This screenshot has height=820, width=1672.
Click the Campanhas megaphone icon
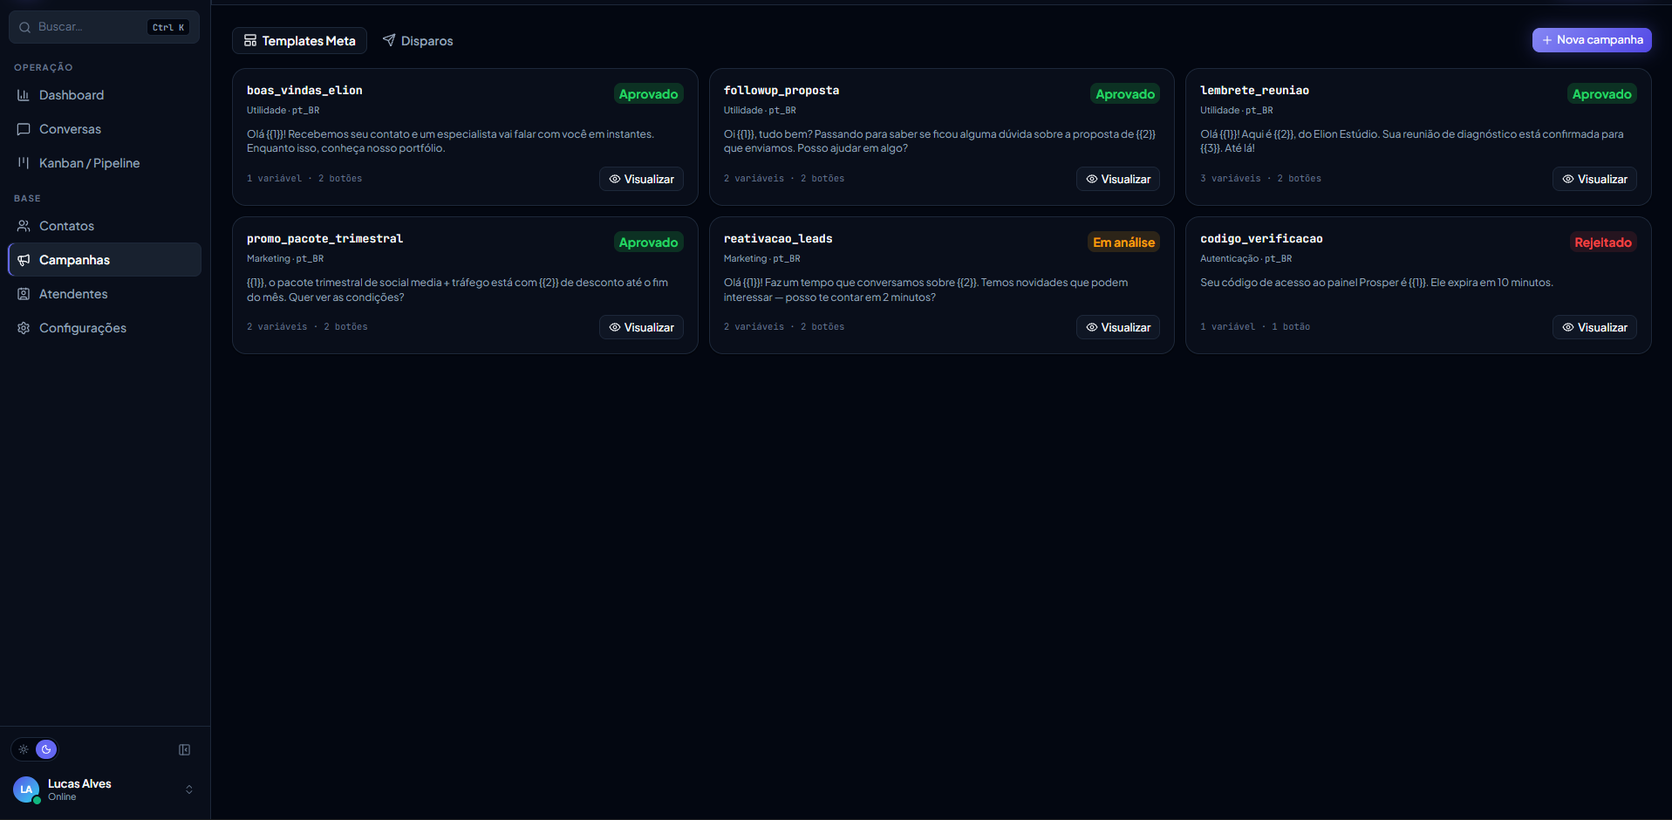[x=24, y=260]
